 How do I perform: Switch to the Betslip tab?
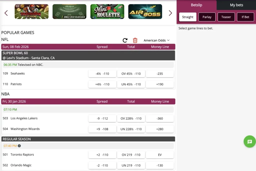[x=196, y=5]
